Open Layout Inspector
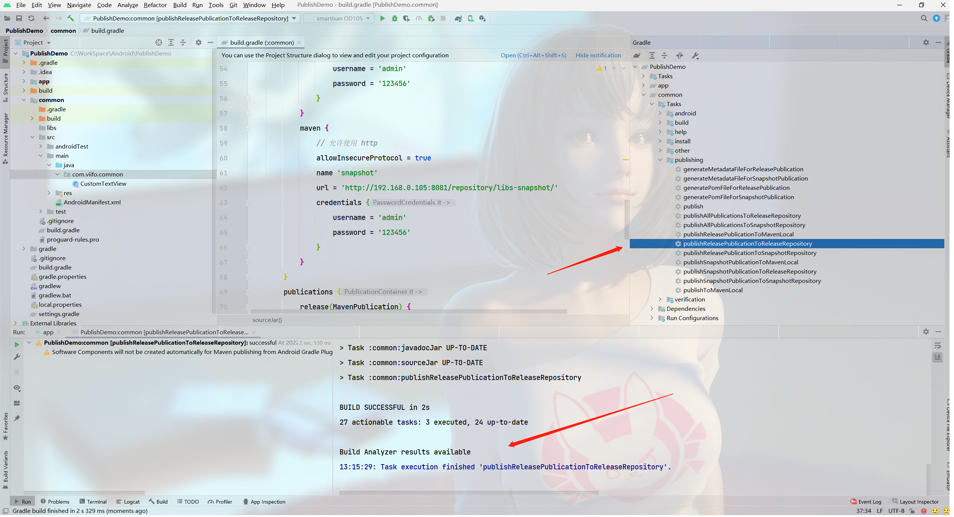 click(915, 502)
